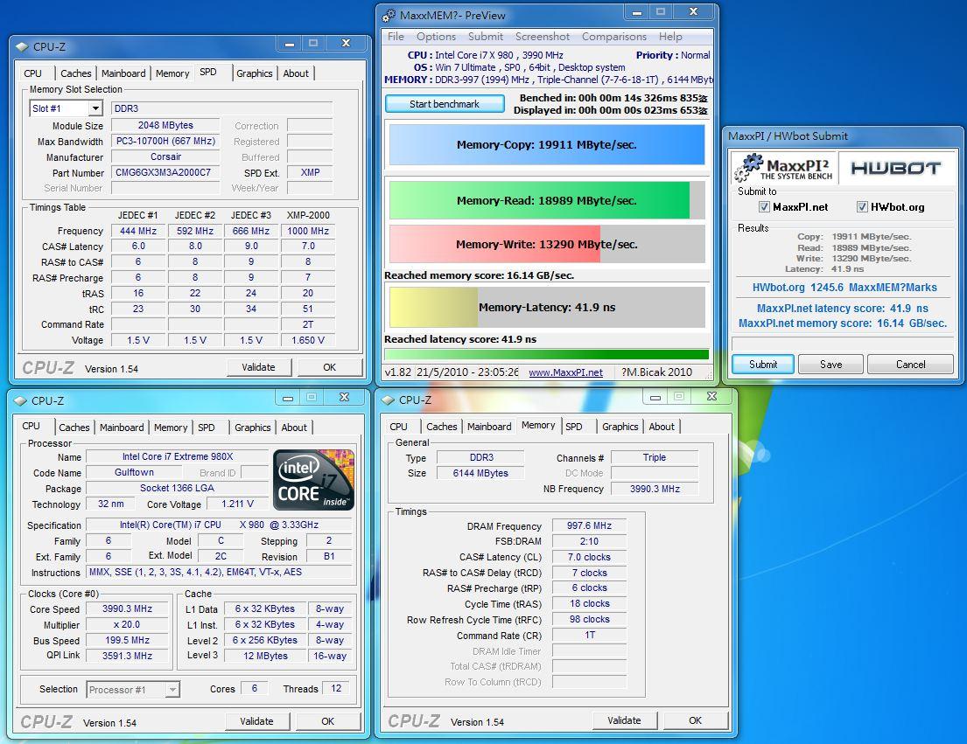Click the Memory-Latency 41.9 ns bar
Screen dimensions: 967x744
tap(546, 307)
